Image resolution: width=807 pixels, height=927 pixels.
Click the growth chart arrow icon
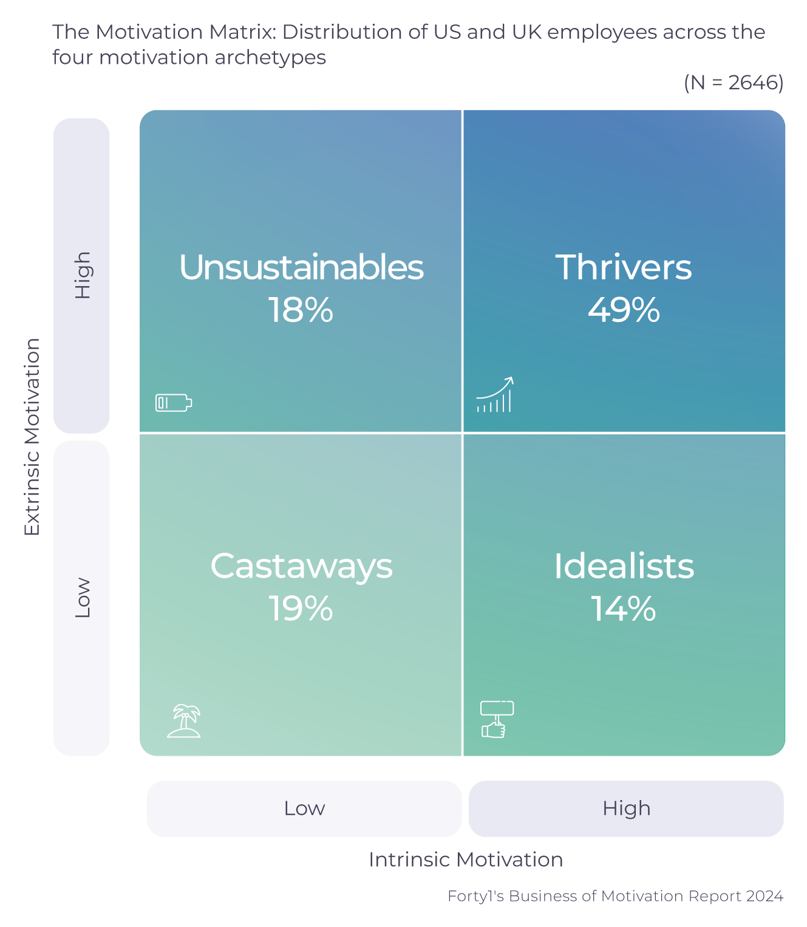(x=495, y=394)
